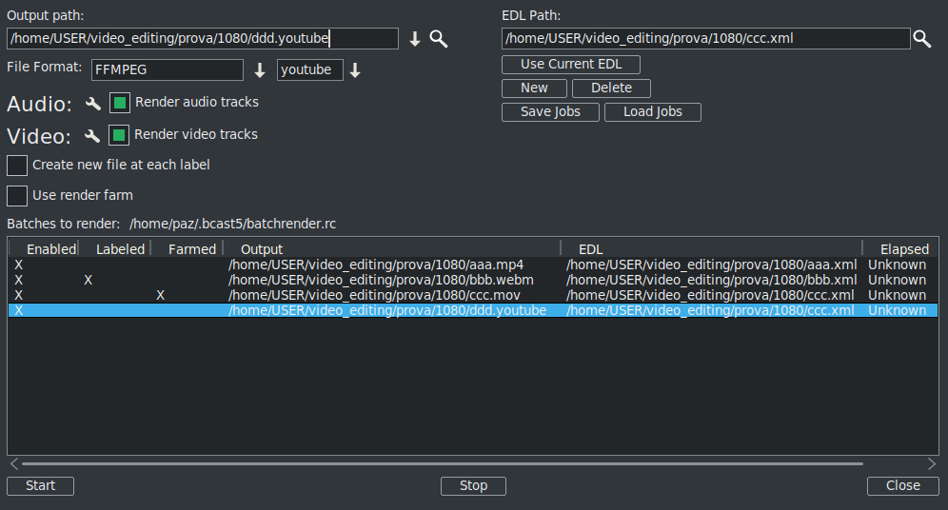The width and height of the screenshot is (948, 510).
Task: Select the aaa.mp4 batch row
Action: [x=376, y=265]
